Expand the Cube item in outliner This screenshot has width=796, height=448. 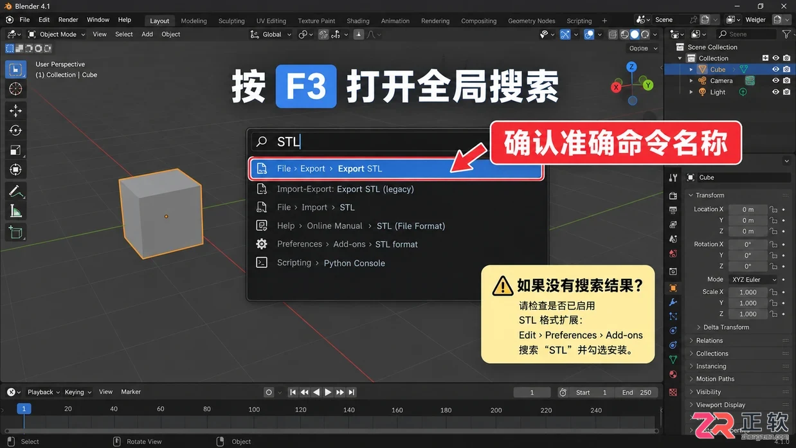click(691, 69)
